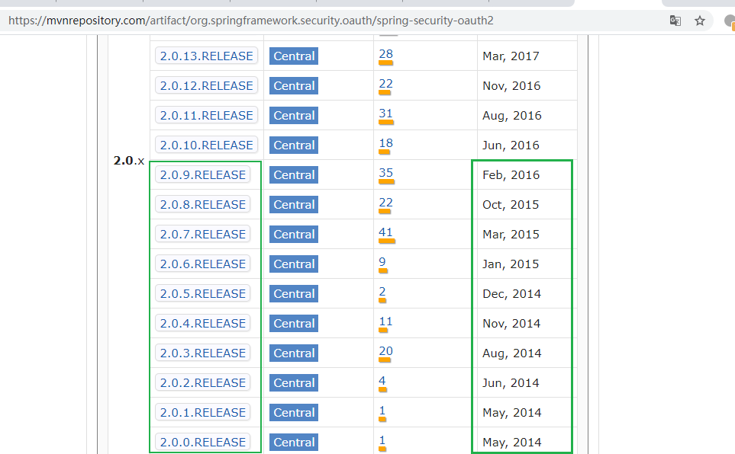
Task: Select the date text Feb, 2016
Action: pos(511,175)
